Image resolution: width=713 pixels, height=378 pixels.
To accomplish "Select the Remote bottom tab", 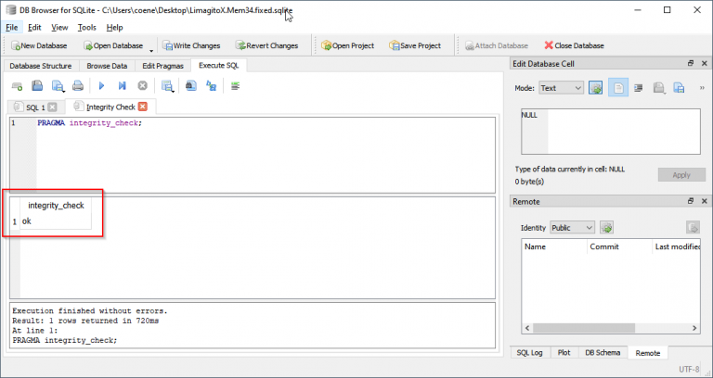I will (x=647, y=353).
